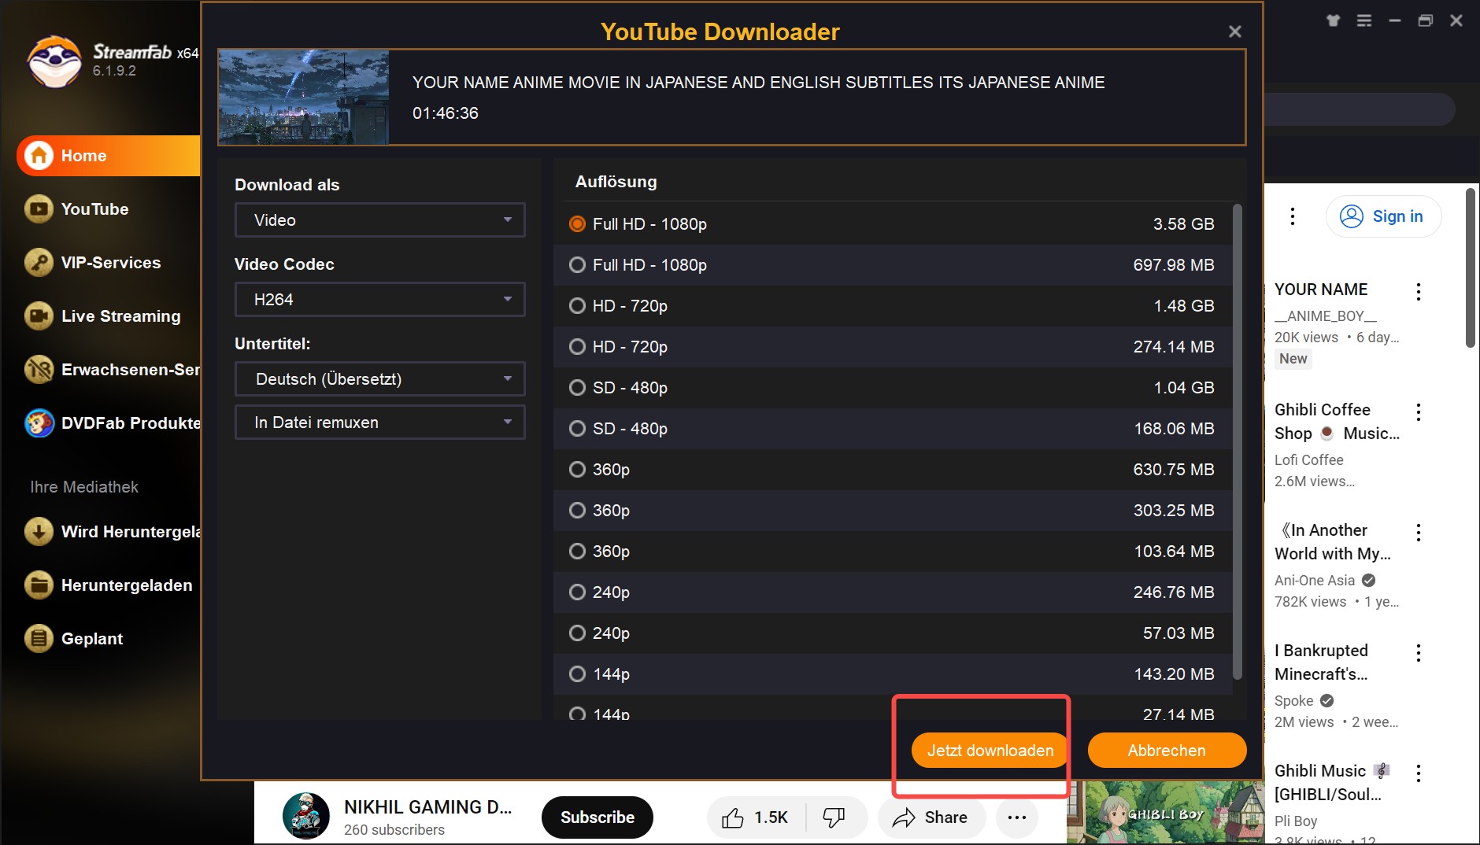This screenshot has height=845, width=1480.
Task: Click the StreamFab sloth logo
Action: [x=54, y=61]
